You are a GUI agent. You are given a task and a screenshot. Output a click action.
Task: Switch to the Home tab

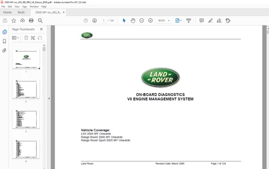(7, 13)
